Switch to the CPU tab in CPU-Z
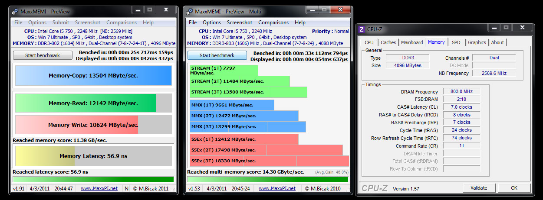543x200 pixels. tap(369, 42)
